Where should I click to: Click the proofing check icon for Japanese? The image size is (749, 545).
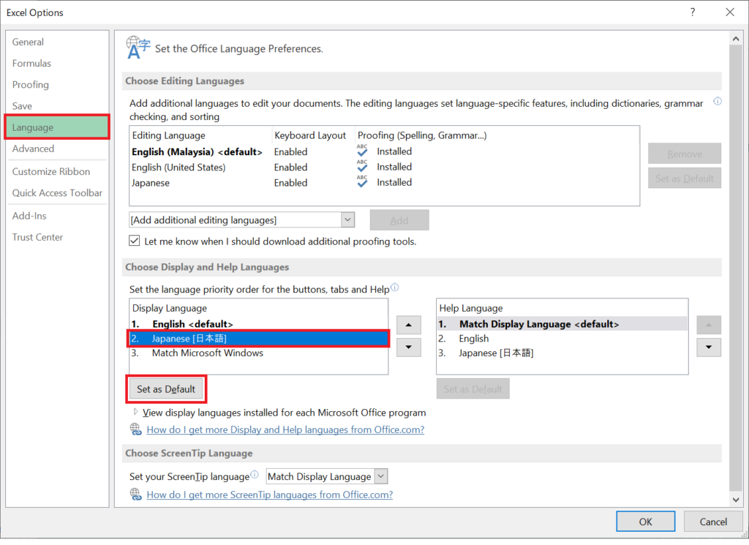coord(362,181)
